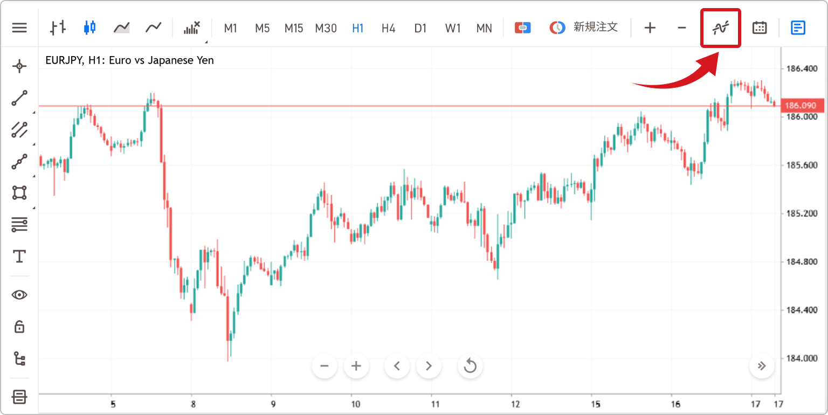The image size is (828, 415).
Task: Select the trend line drawing tool
Action: tap(19, 98)
